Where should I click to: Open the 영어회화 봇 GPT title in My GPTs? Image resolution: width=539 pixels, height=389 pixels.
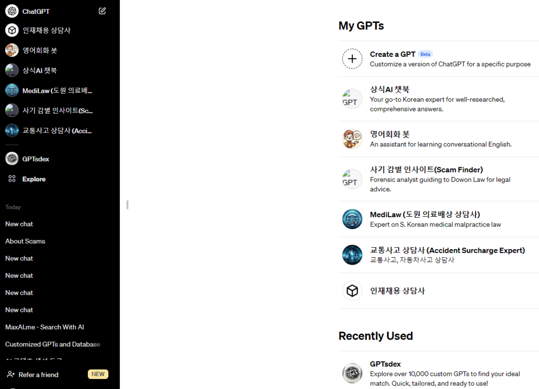(x=390, y=134)
